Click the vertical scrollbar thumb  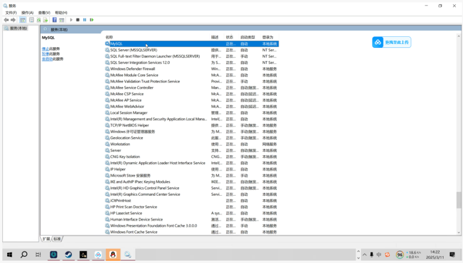pos(459,200)
